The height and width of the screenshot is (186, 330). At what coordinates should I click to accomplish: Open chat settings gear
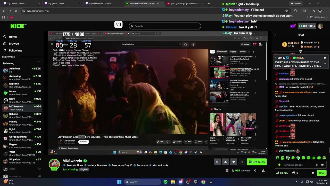pos(313,173)
